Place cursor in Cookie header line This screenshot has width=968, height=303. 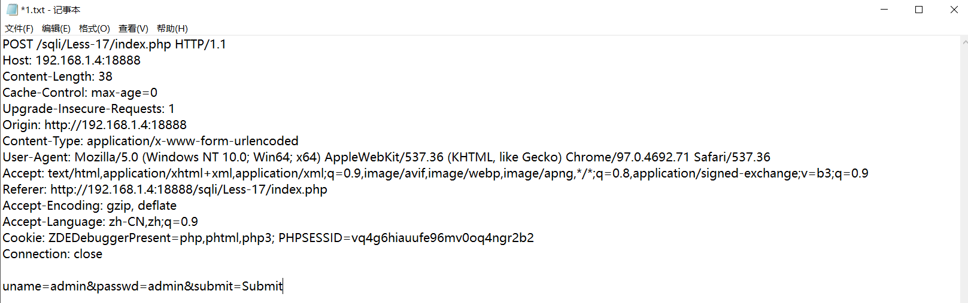(x=268, y=238)
